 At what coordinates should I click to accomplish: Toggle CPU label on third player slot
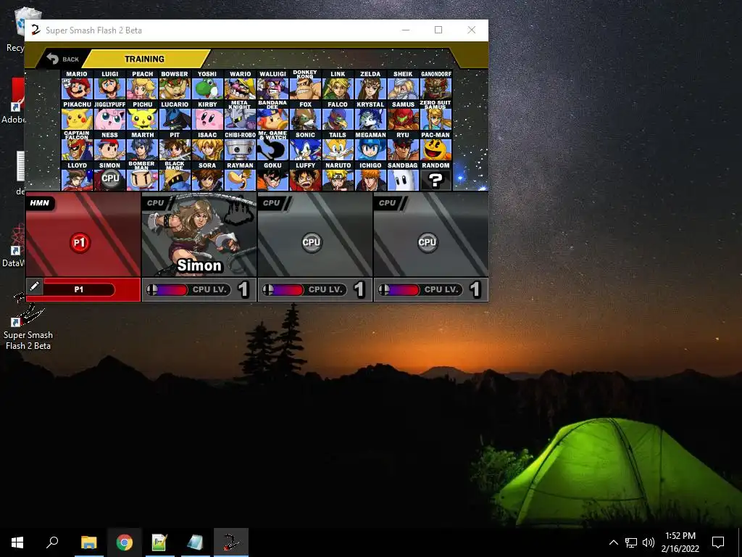point(272,203)
